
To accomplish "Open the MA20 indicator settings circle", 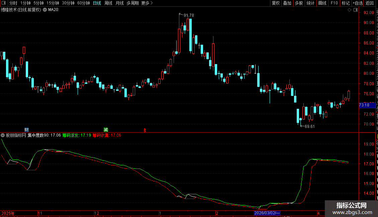I will (45, 10).
